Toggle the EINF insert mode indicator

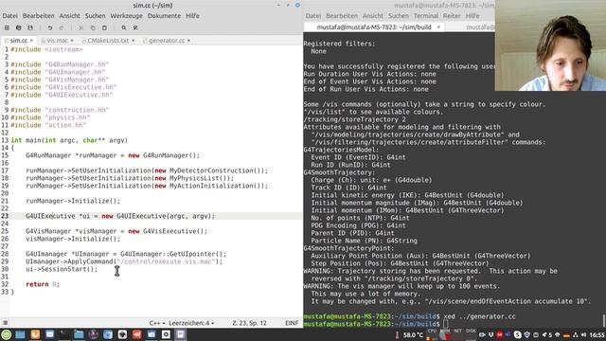point(292,323)
